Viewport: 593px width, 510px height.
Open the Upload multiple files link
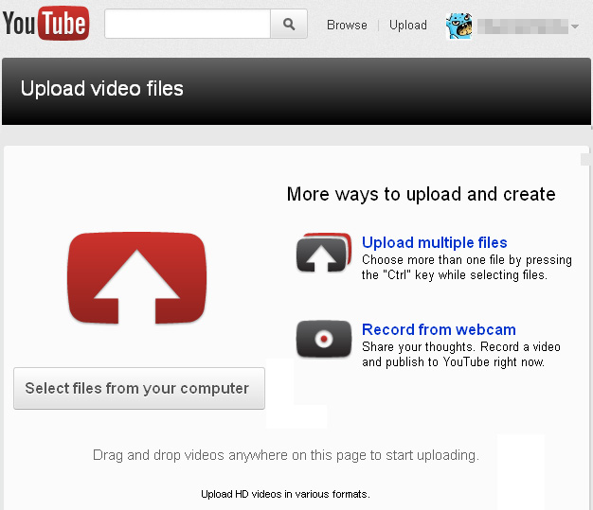pos(435,242)
